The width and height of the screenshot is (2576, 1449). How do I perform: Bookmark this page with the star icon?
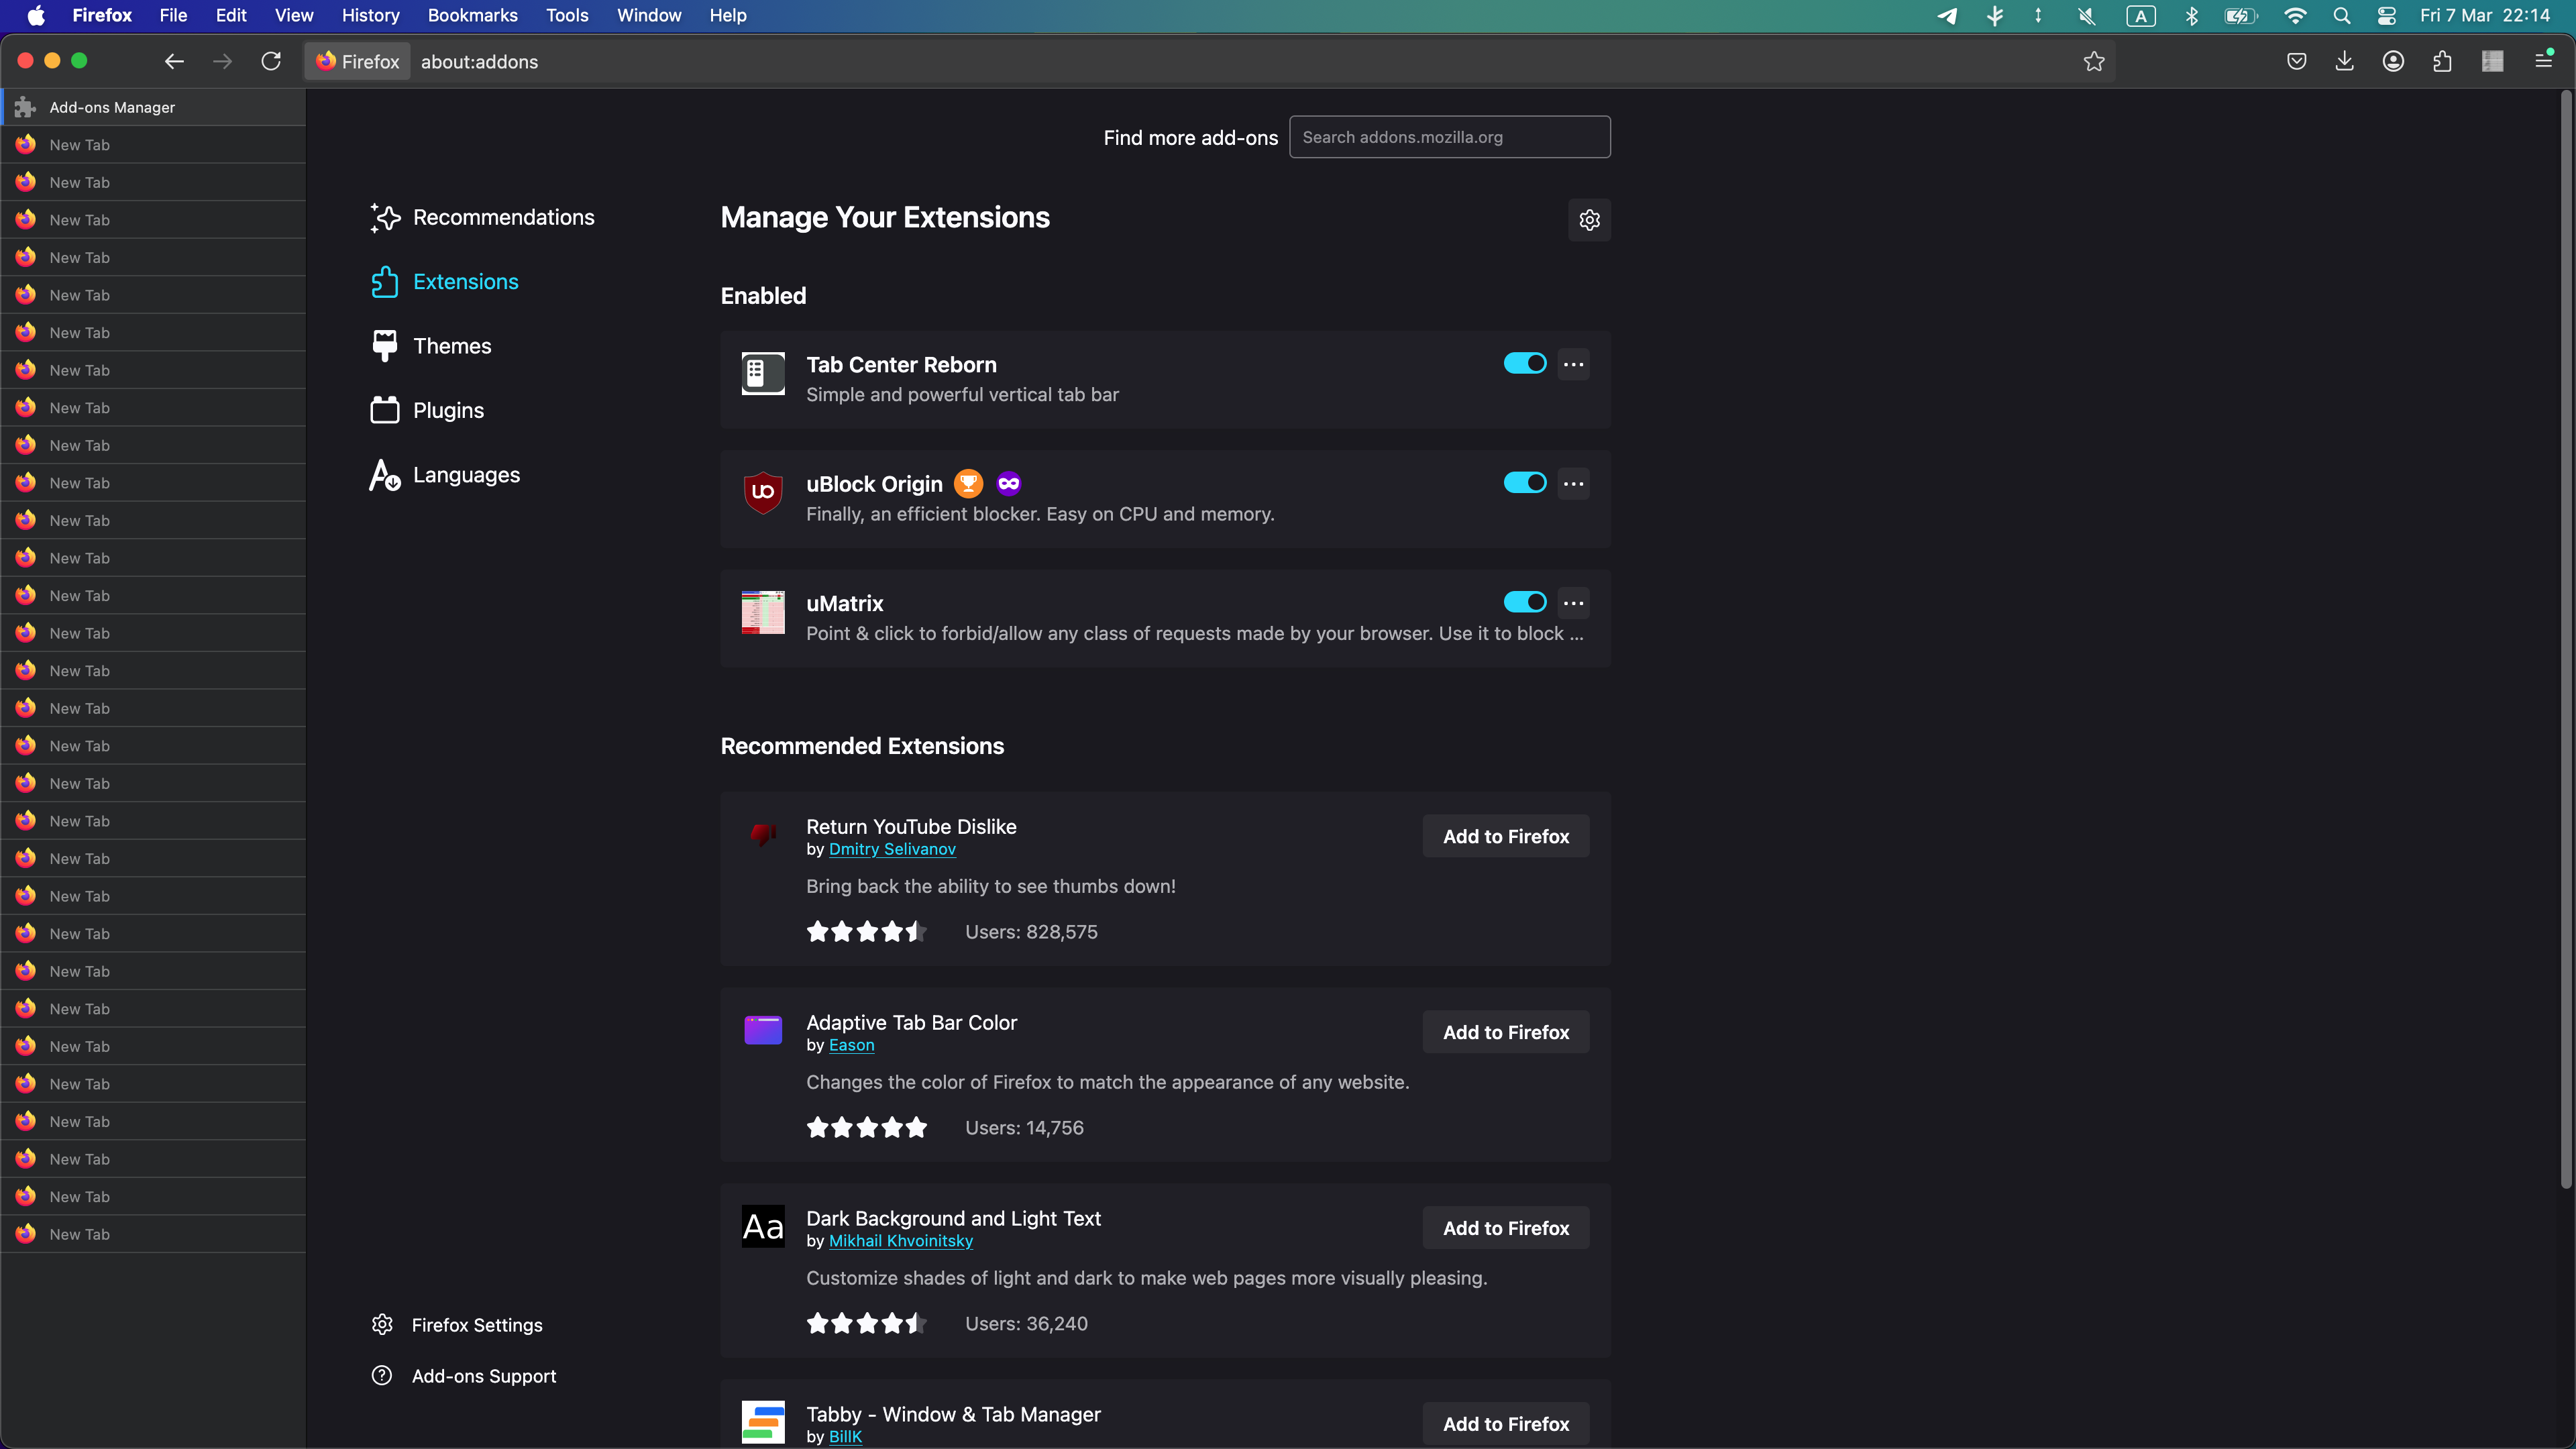(2094, 62)
